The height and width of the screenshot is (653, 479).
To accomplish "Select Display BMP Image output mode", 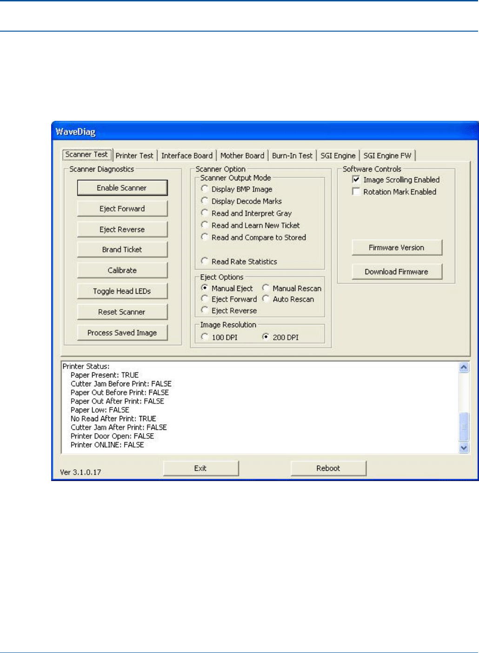I will tap(237, 189).
